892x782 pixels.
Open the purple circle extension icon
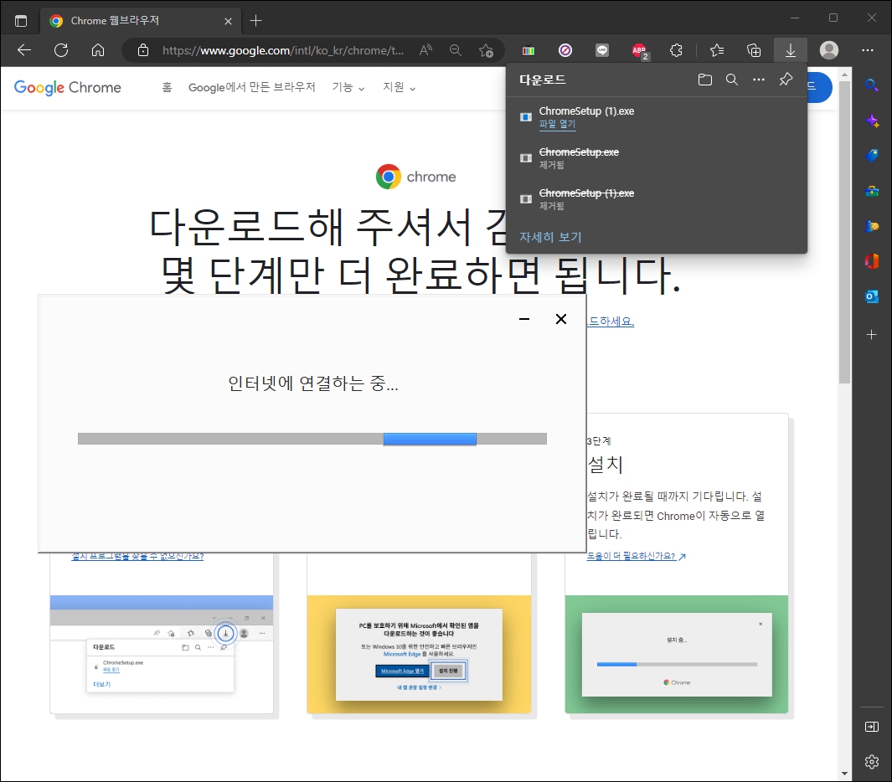point(565,50)
